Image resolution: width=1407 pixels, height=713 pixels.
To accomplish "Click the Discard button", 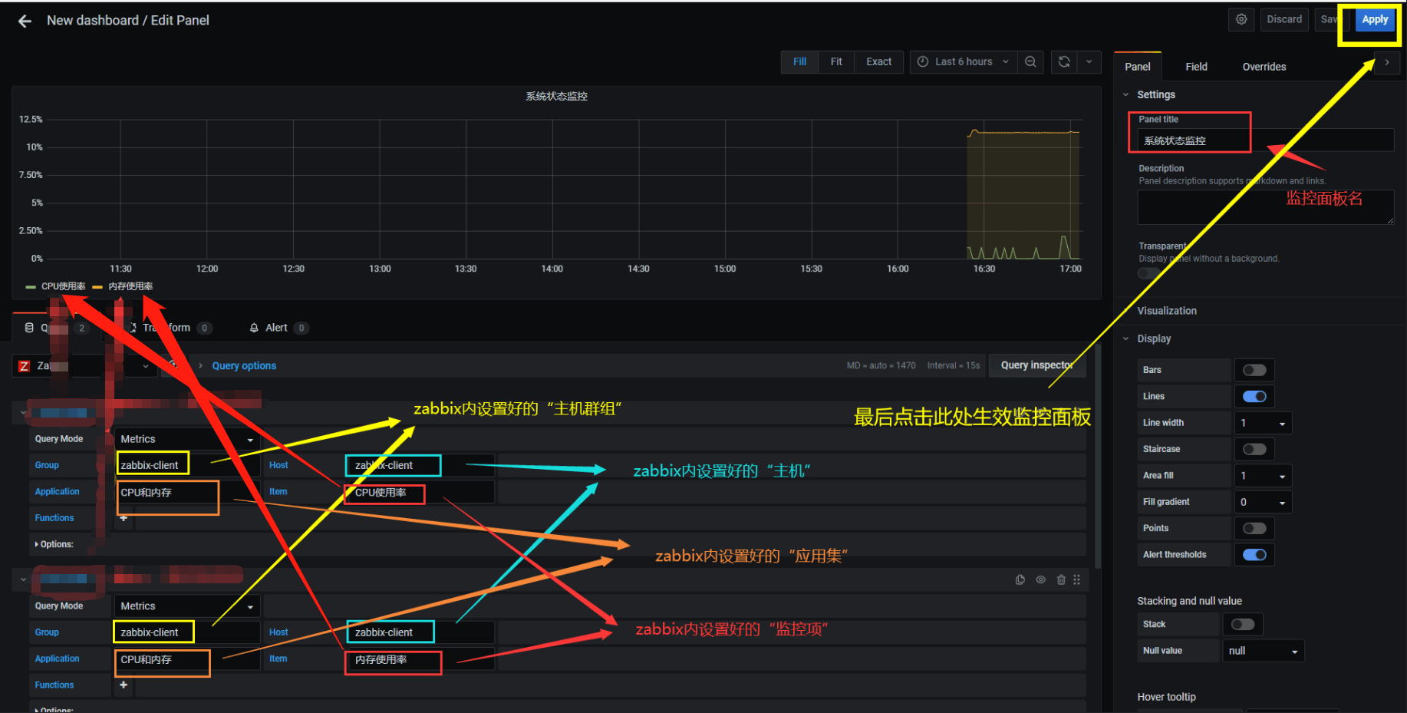I will click(1284, 19).
